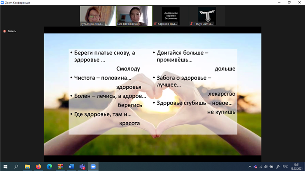
Task: Open the Windows Start menu
Action: (x=5, y=167)
